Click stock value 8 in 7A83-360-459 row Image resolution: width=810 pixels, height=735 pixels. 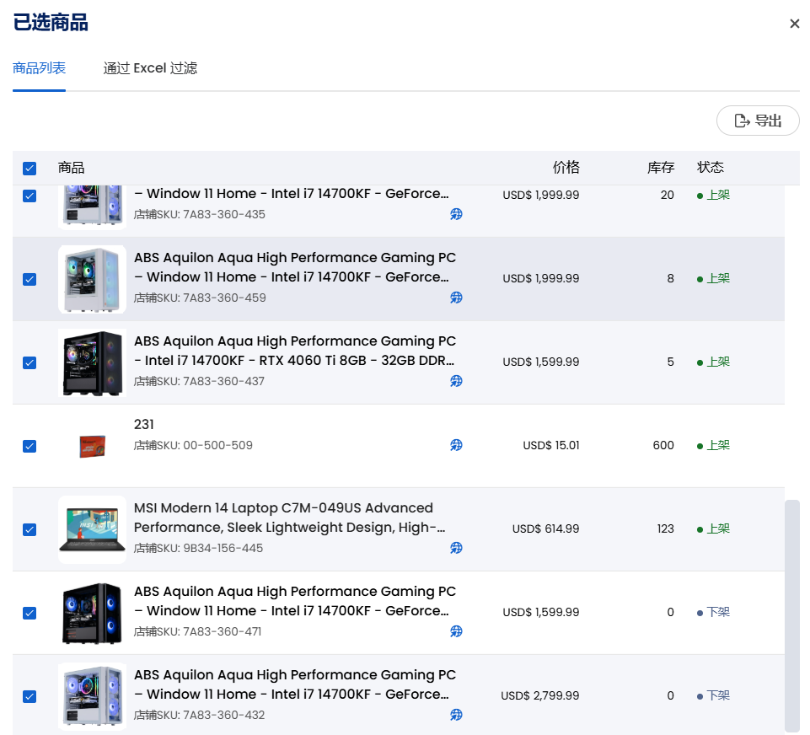[x=671, y=278]
